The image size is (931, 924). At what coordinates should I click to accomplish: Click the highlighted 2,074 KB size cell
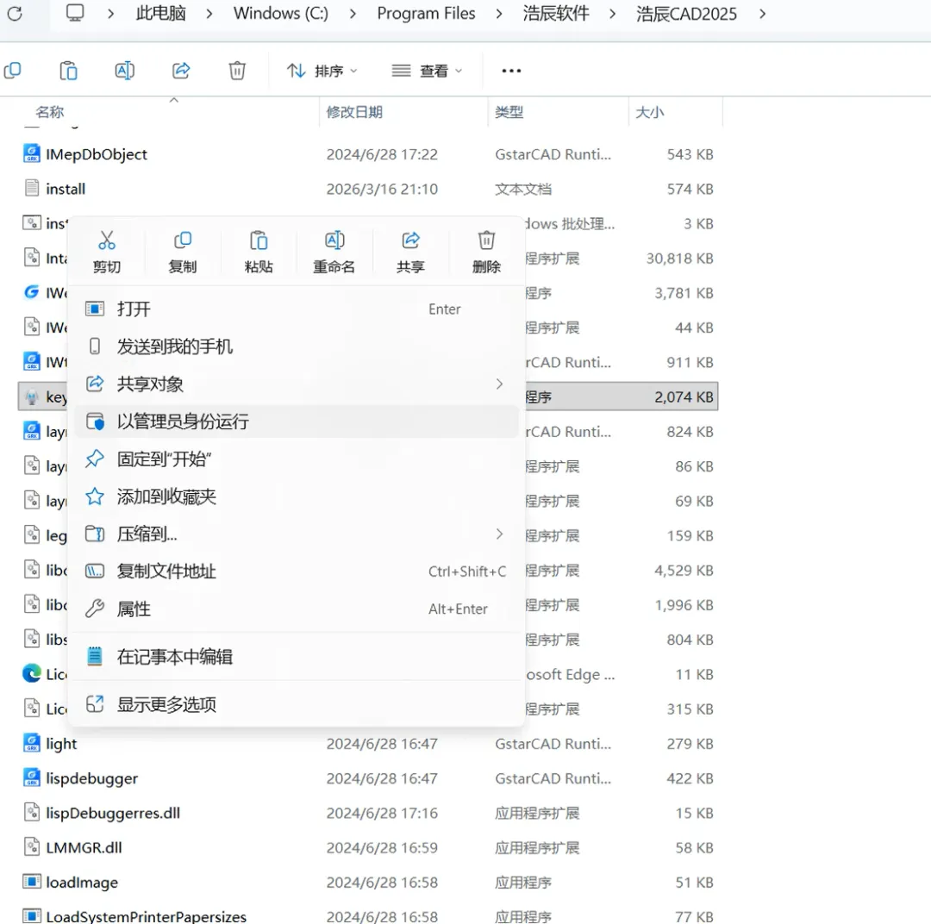[x=684, y=396]
